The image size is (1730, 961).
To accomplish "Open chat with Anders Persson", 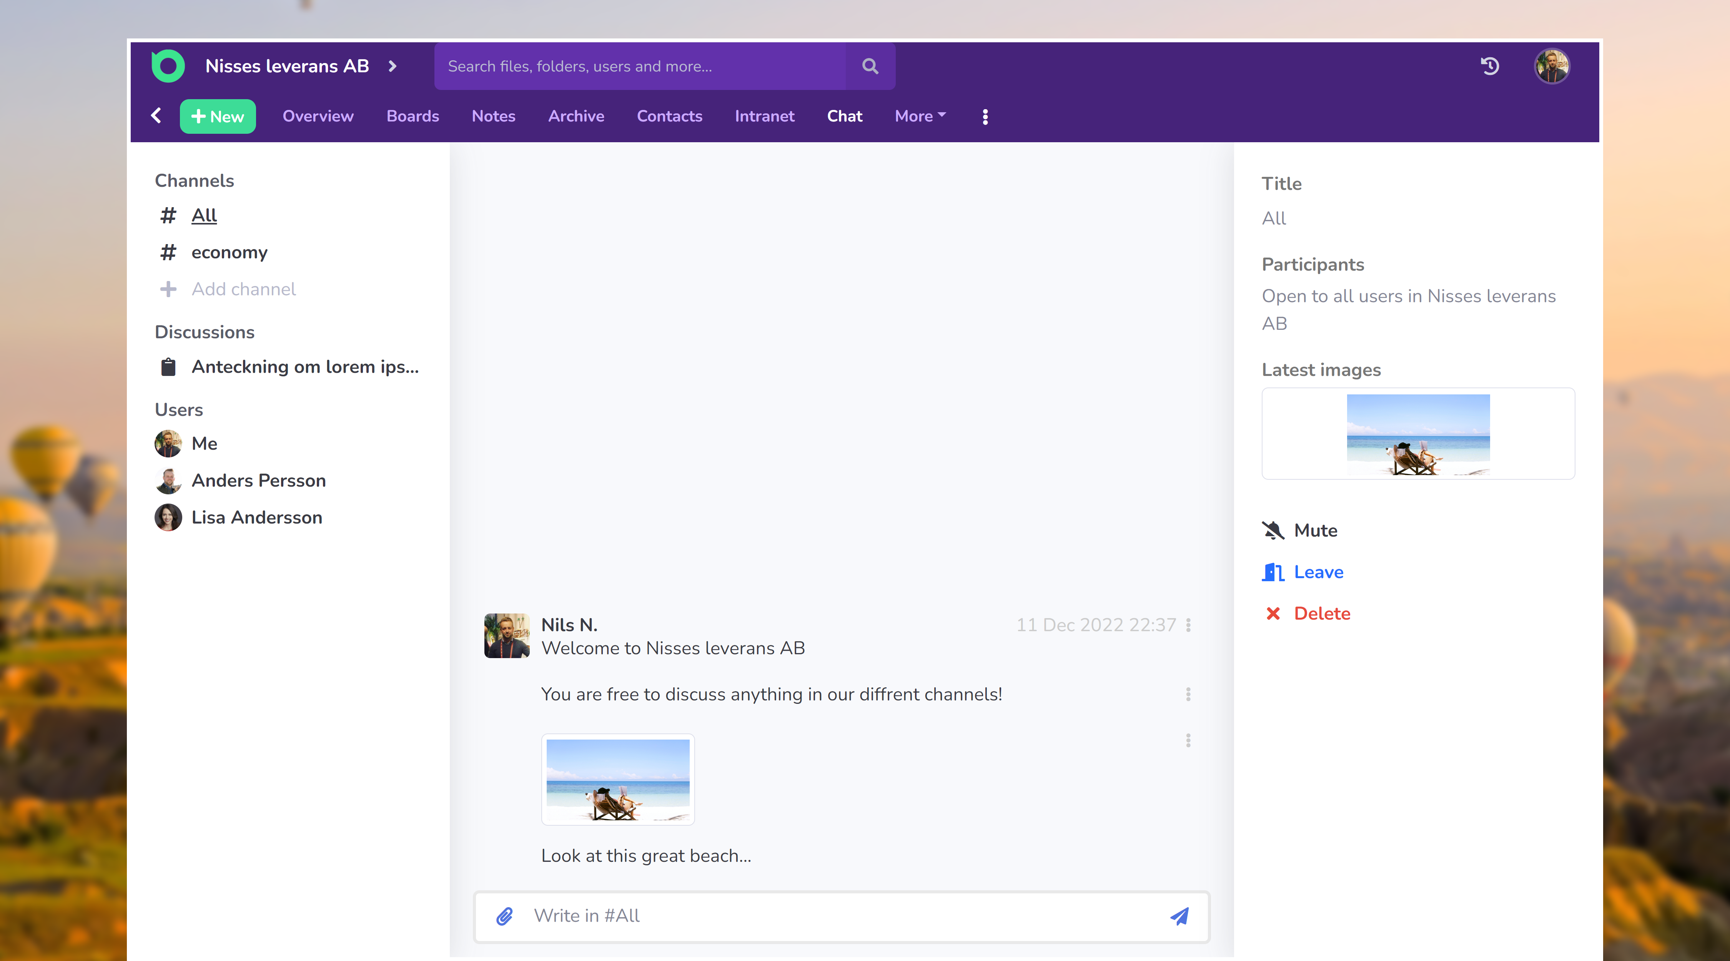I will (259, 480).
